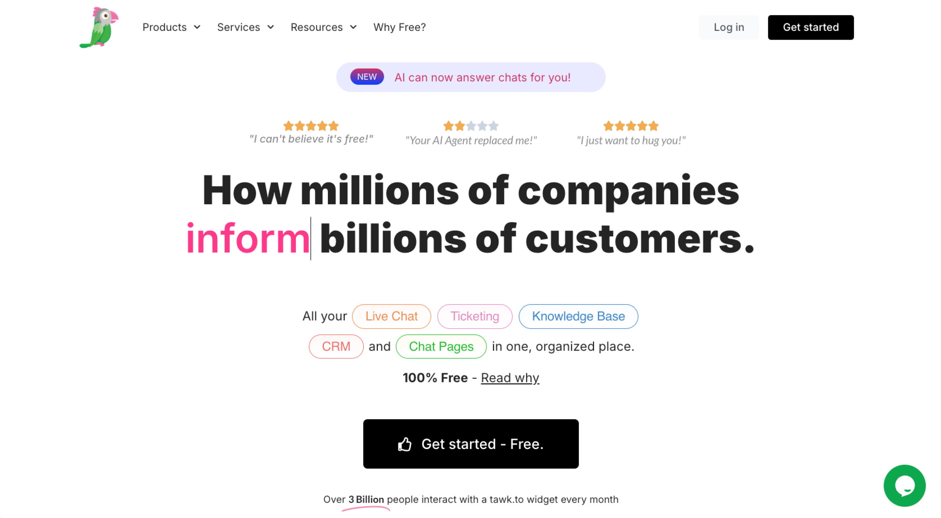Click the tawk.to parrot logo
Image resolution: width=941 pixels, height=518 pixels.
99,27
